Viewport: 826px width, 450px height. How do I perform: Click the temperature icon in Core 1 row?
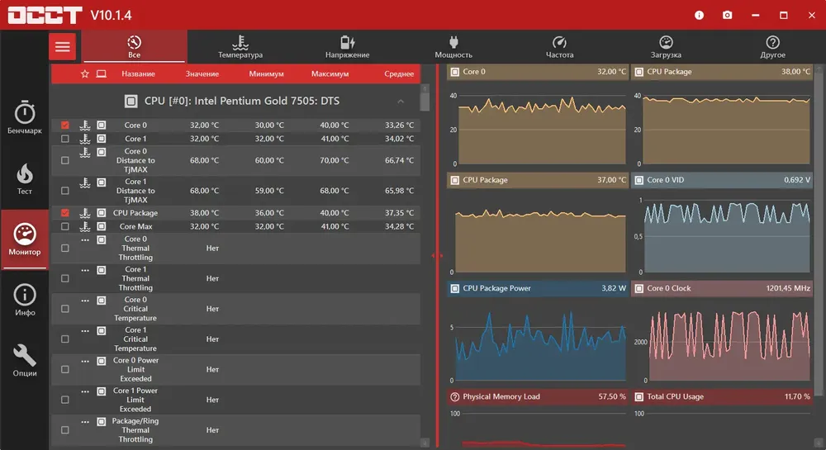[x=85, y=139]
